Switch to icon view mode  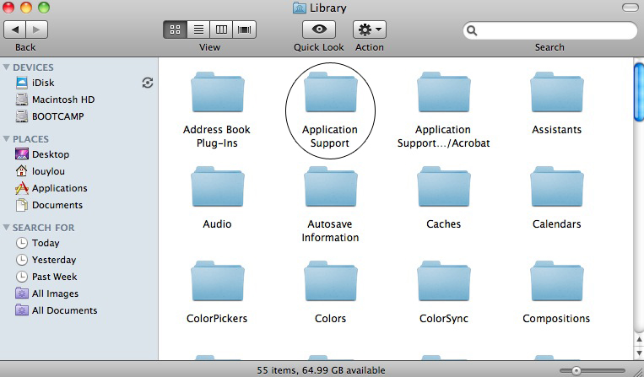176,29
